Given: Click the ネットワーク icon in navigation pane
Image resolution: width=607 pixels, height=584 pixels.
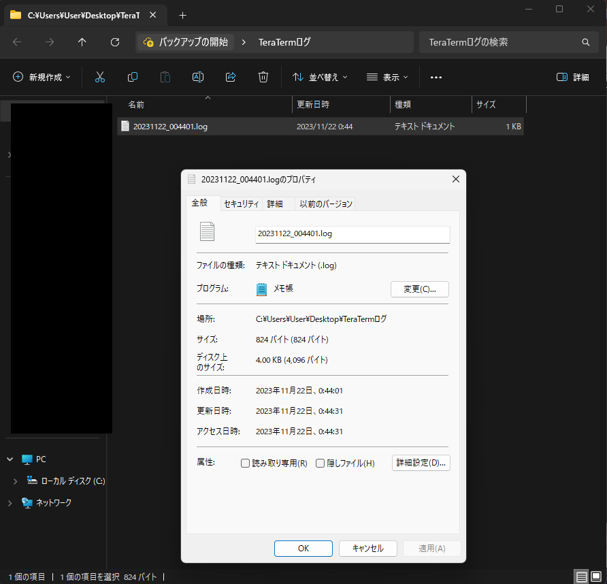Looking at the screenshot, I should point(27,503).
